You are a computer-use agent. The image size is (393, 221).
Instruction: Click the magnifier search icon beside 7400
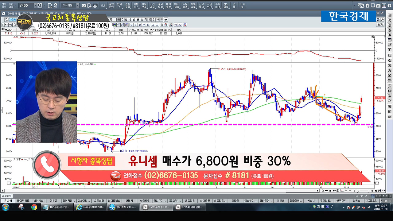tap(40, 6)
